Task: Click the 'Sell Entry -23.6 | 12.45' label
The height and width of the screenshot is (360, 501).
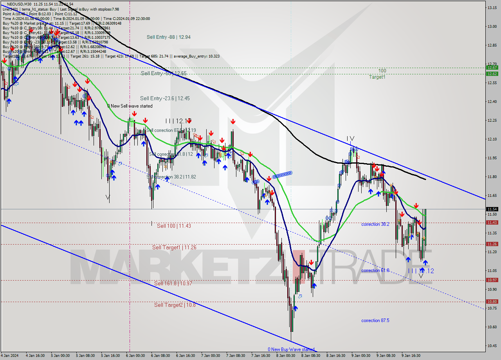Action: point(165,98)
